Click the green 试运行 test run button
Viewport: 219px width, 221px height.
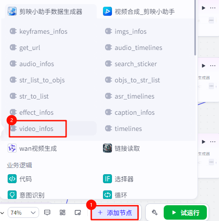[x=185, y=212]
